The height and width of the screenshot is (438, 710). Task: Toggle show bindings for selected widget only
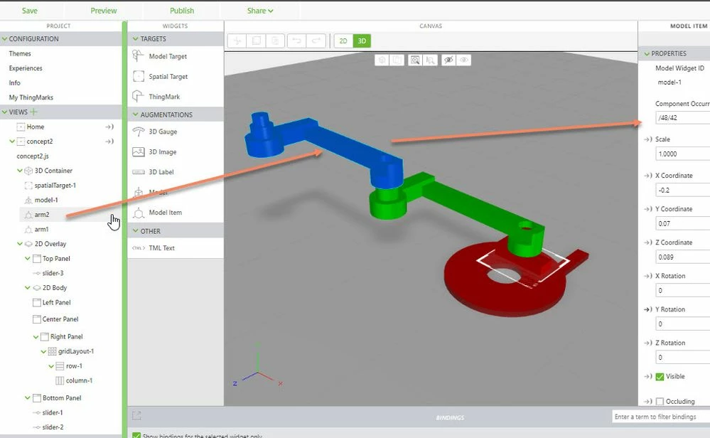point(136,436)
